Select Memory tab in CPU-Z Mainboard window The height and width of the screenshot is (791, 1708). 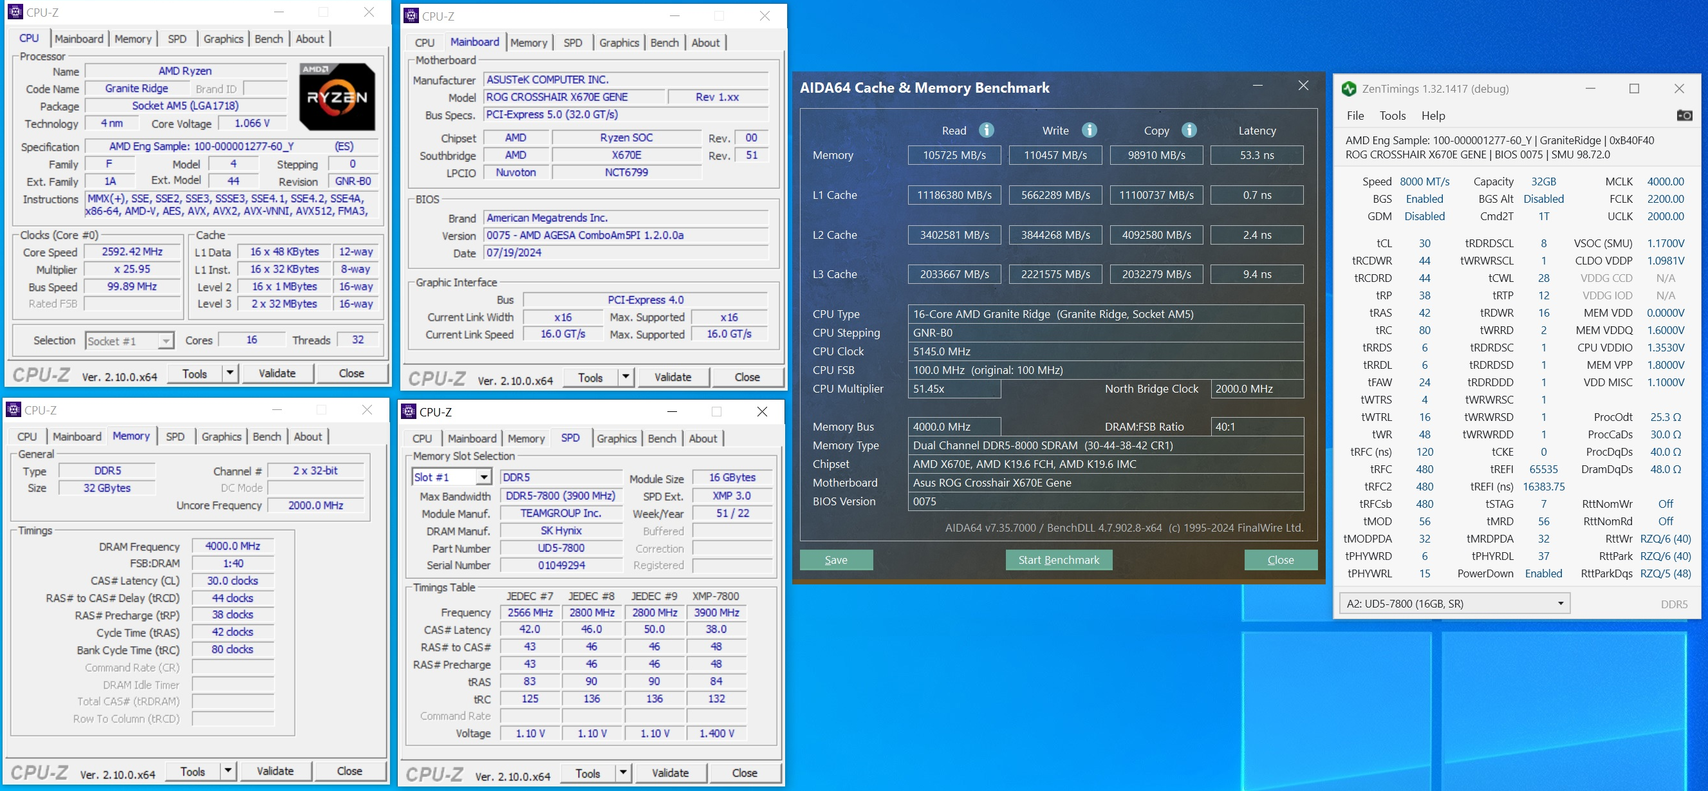(528, 42)
